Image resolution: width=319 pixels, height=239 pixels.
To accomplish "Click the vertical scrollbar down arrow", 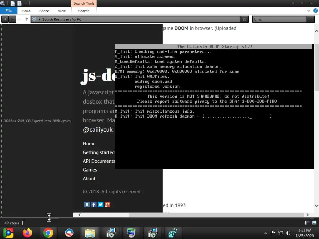I will pos(317,206).
